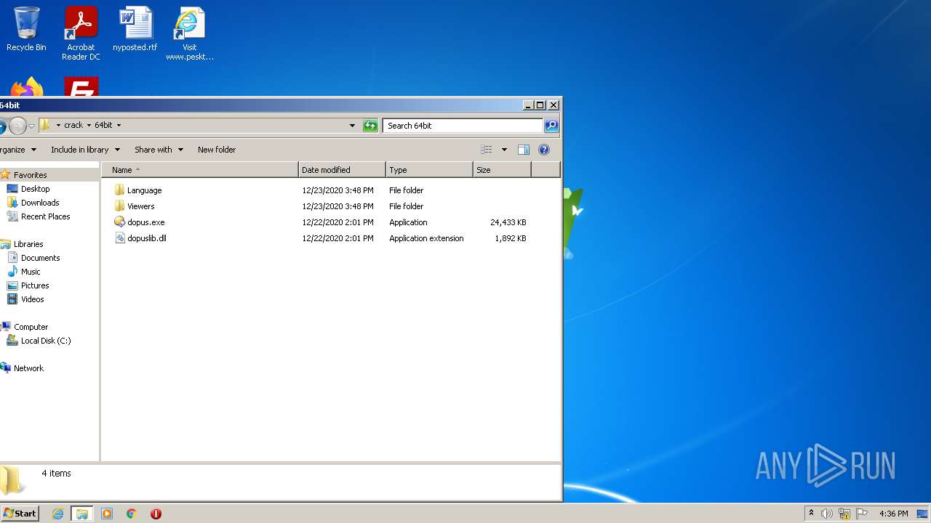Change view with the views icon
Viewport: 931px width, 523px height.
(x=487, y=150)
